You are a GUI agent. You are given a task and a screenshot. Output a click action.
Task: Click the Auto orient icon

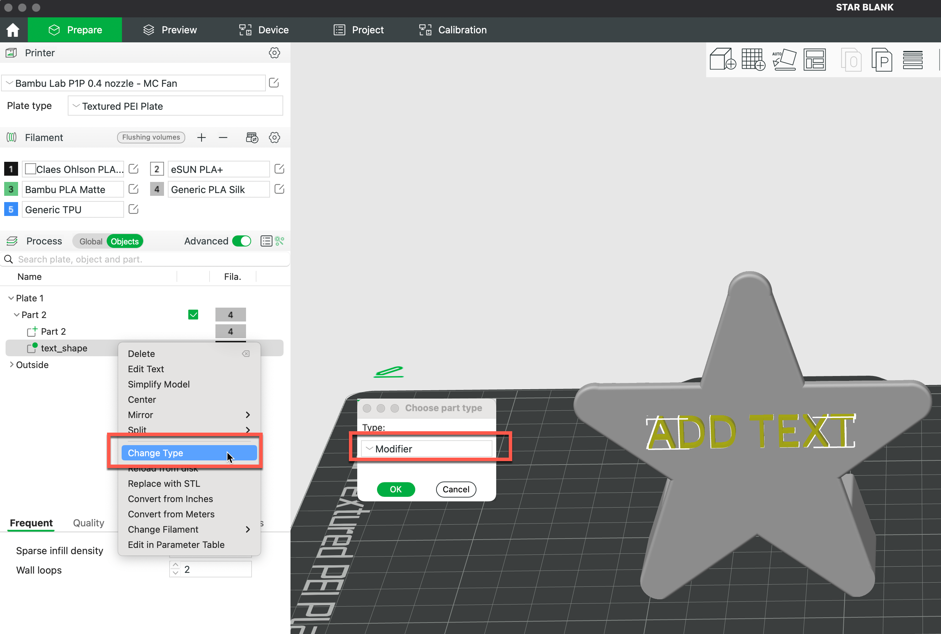(784, 59)
